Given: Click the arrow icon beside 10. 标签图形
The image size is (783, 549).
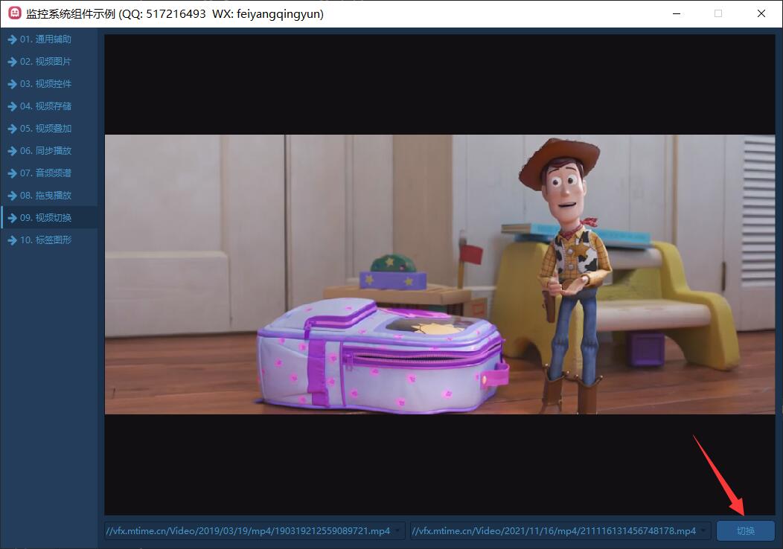Looking at the screenshot, I should point(12,240).
